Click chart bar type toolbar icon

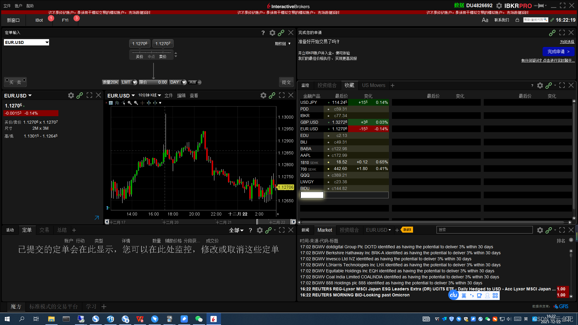[x=117, y=103]
